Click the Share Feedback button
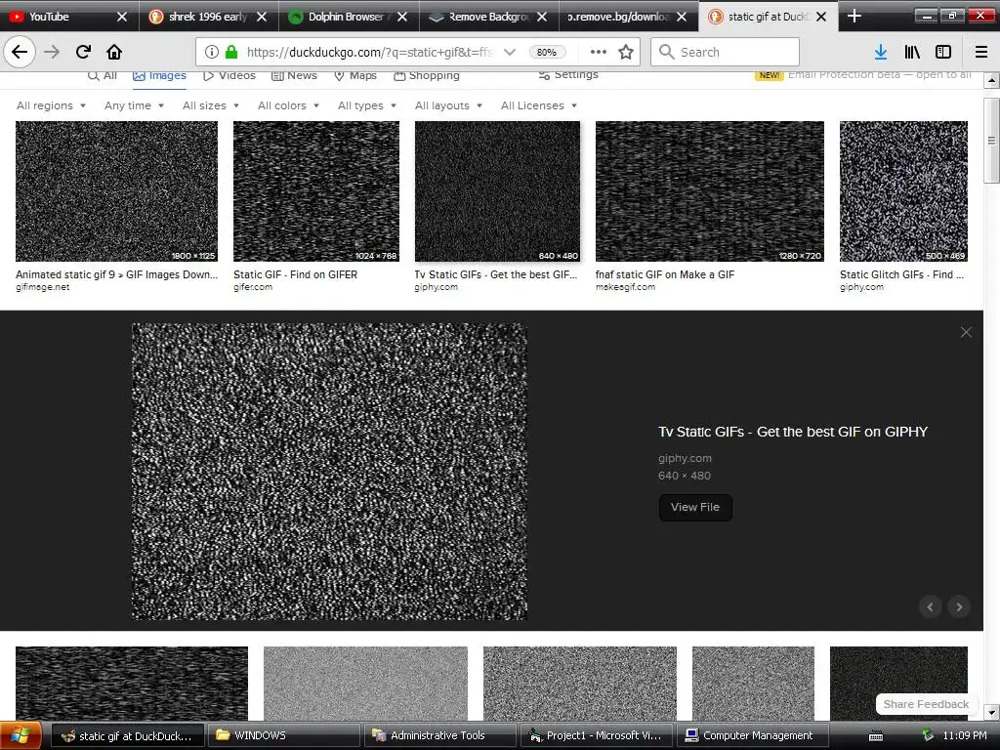This screenshot has height=750, width=1000. pyautogui.click(x=926, y=704)
